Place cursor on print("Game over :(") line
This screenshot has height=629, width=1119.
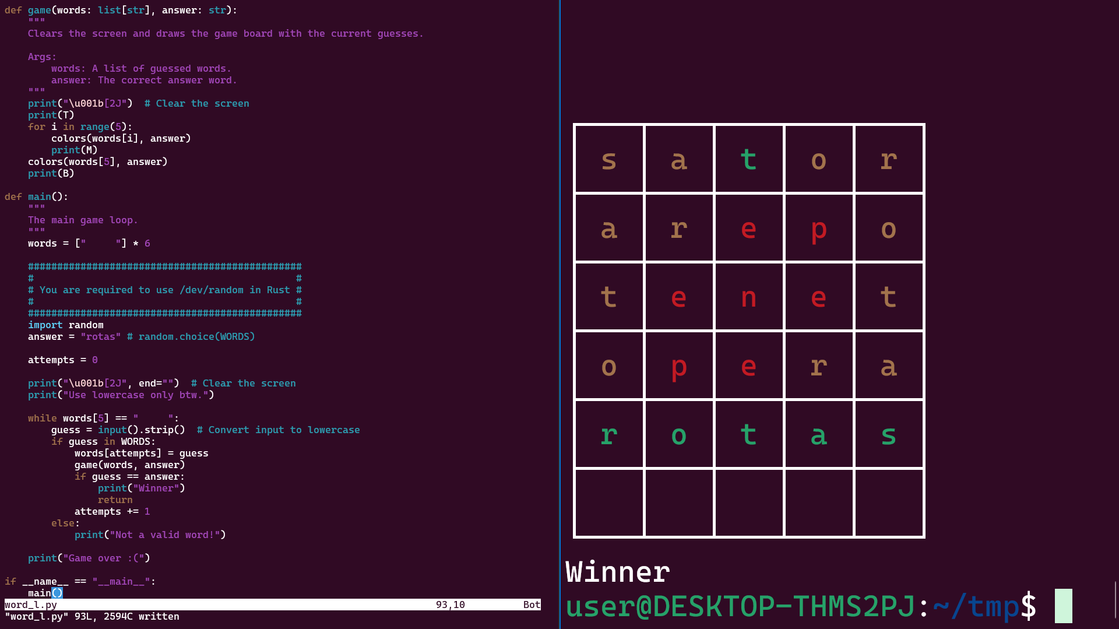click(x=89, y=558)
